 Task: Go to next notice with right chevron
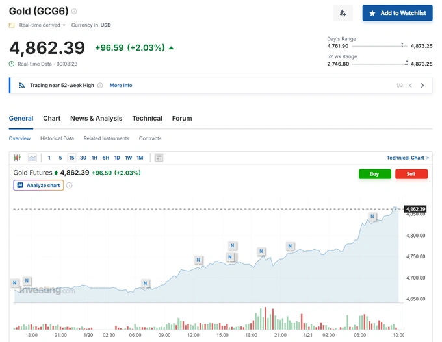[x=422, y=86]
